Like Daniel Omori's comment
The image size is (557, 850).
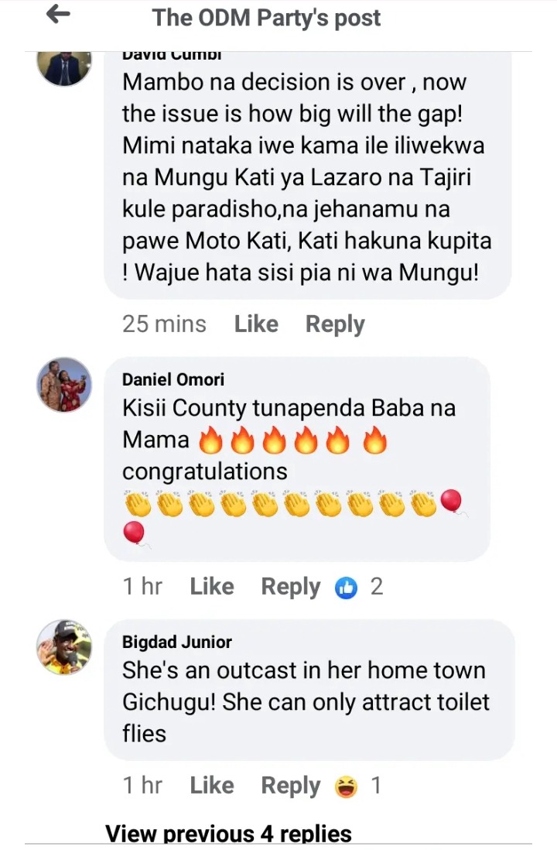212,587
